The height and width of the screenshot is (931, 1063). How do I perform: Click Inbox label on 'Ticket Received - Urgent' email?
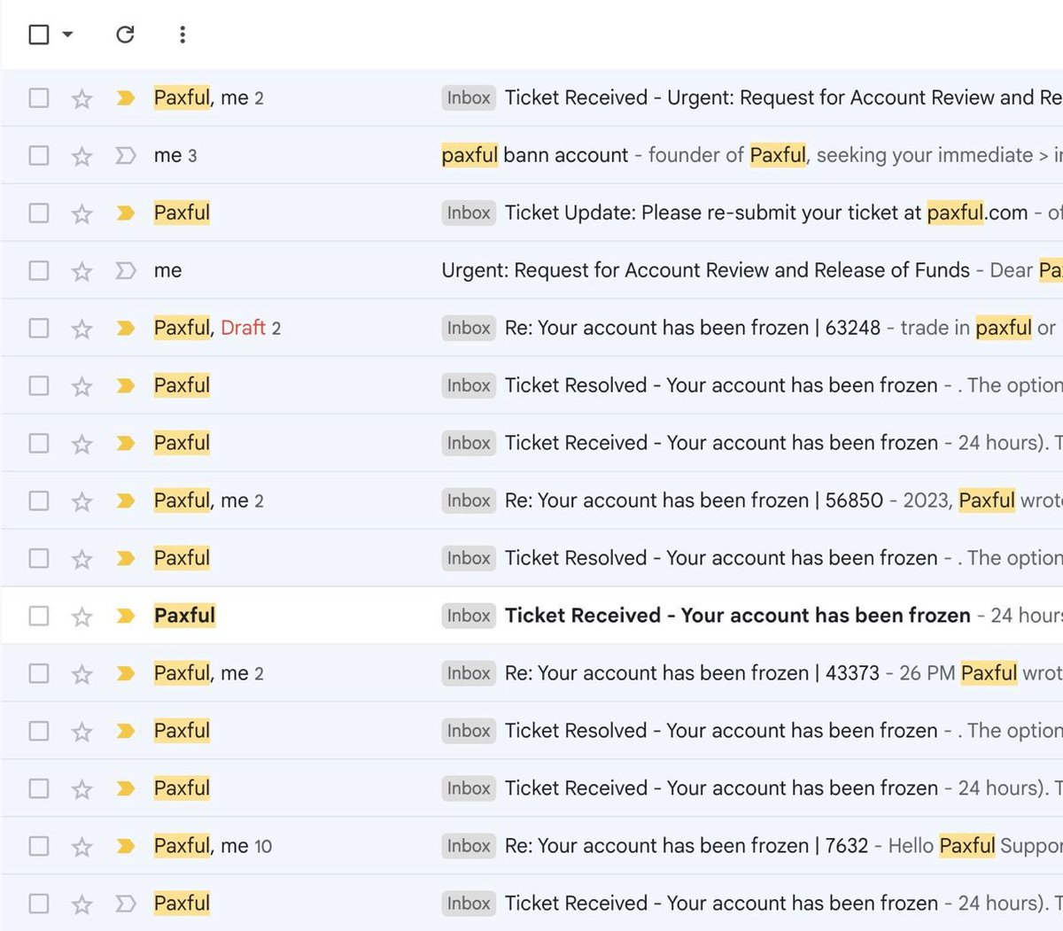coord(469,97)
